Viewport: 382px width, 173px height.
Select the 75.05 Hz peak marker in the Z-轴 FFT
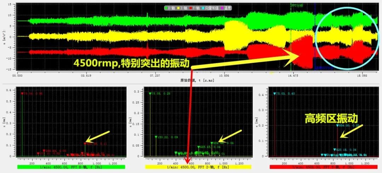[150, 94]
